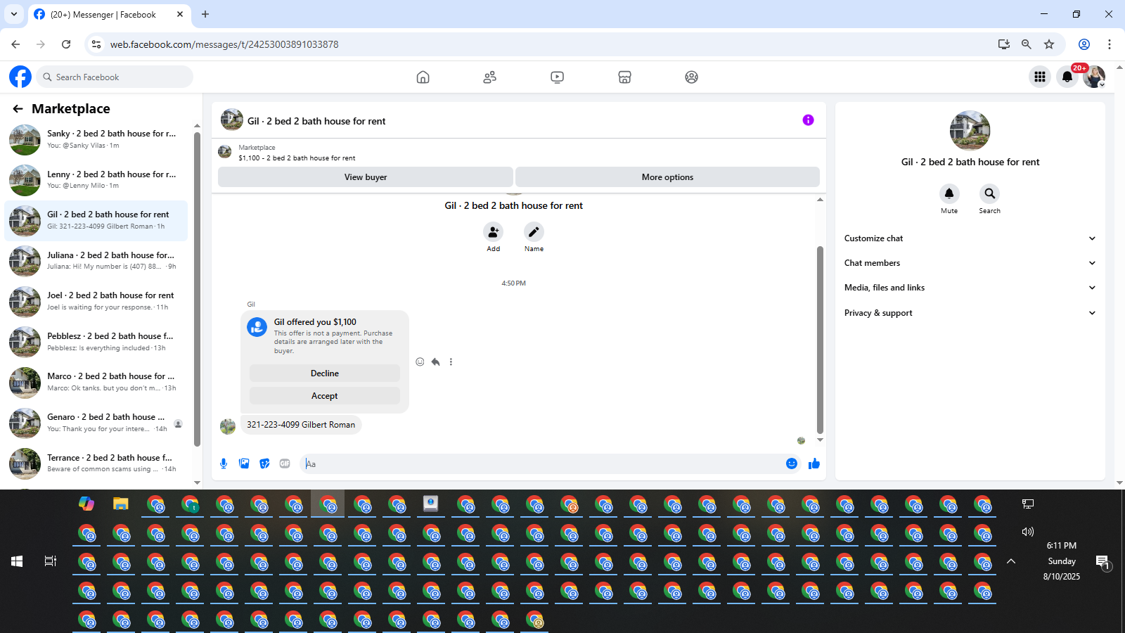Screen dimensions: 1125x633
Task: Open a new browser tab
Action: [x=205, y=14]
